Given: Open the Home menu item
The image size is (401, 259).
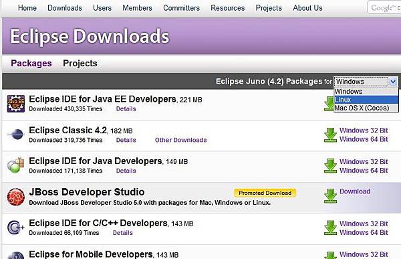Looking at the screenshot, I should click(27, 8).
